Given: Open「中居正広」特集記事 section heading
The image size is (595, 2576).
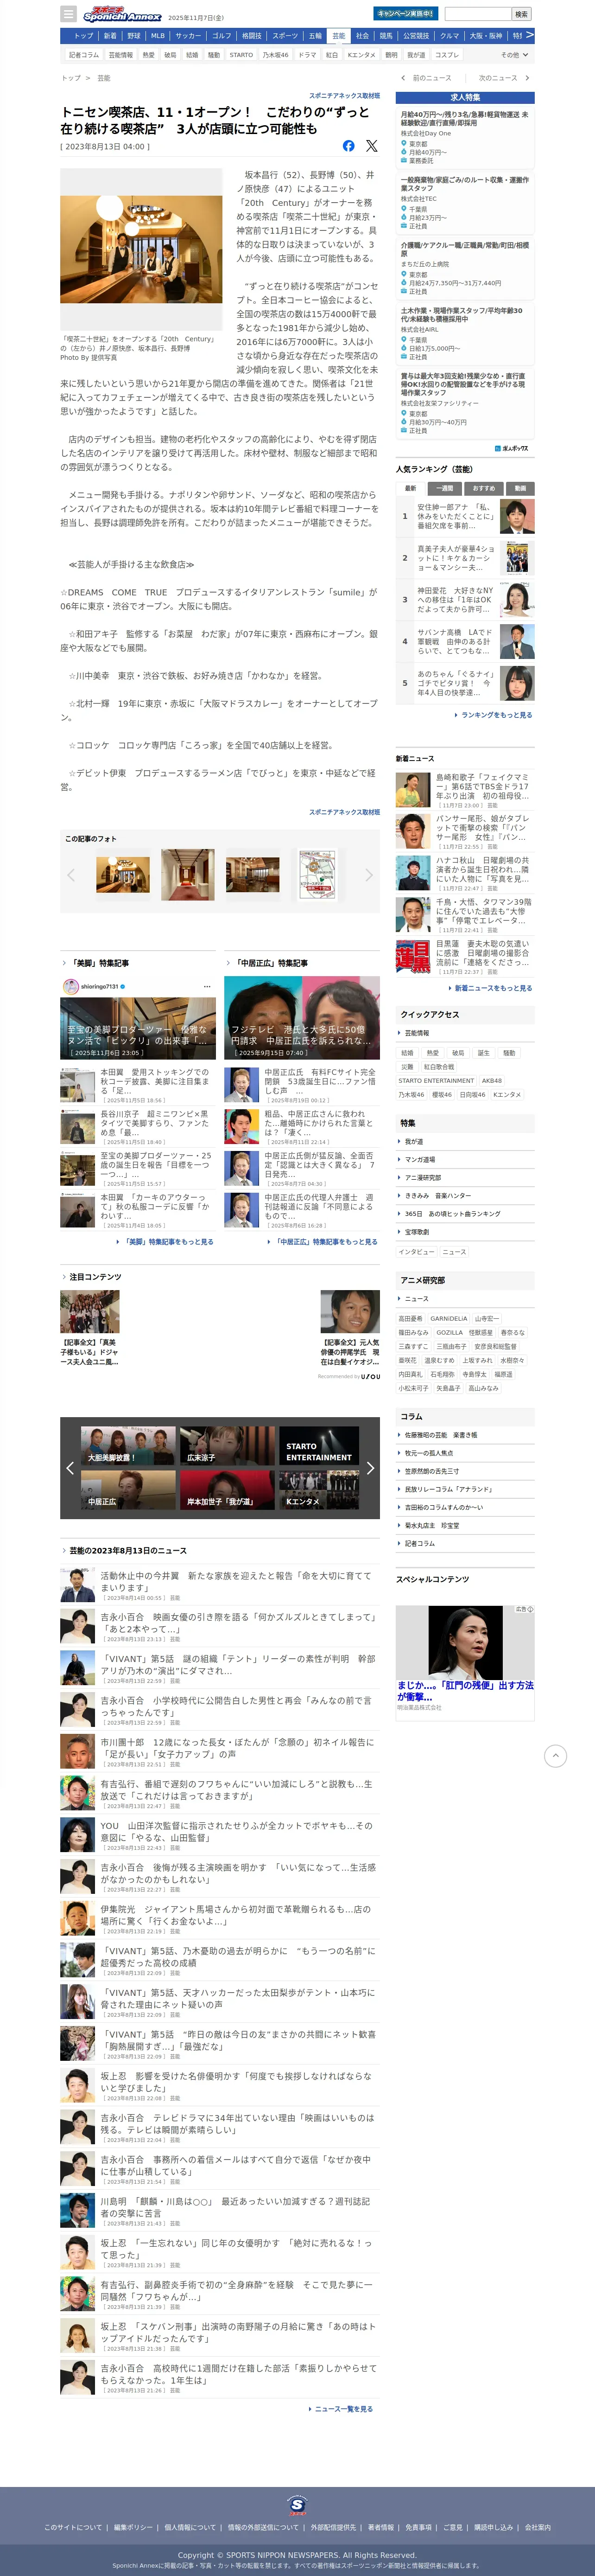Looking at the screenshot, I should point(268,963).
